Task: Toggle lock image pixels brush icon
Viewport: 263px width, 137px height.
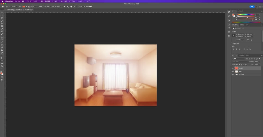Action: click(x=239, y=65)
